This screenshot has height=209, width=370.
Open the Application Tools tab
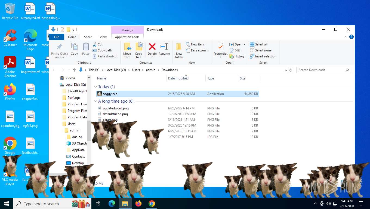point(127,37)
